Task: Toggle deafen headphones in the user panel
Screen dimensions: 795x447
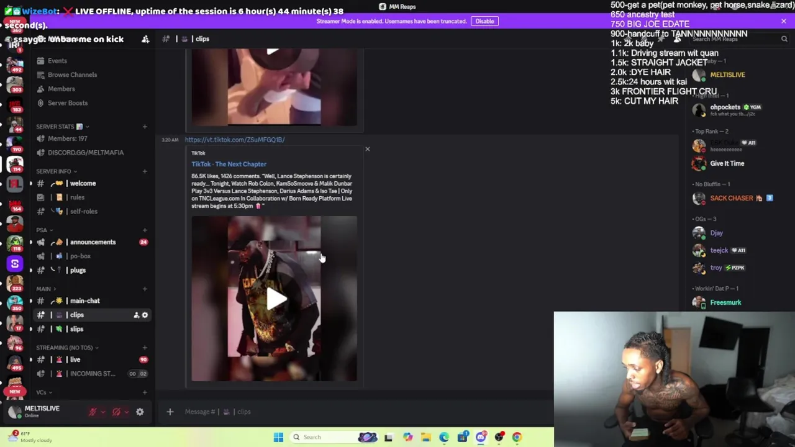Action: pos(116,412)
